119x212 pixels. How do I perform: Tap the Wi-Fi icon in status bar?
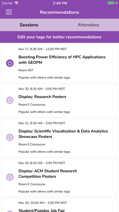pyautogui.click(x=16, y=3)
